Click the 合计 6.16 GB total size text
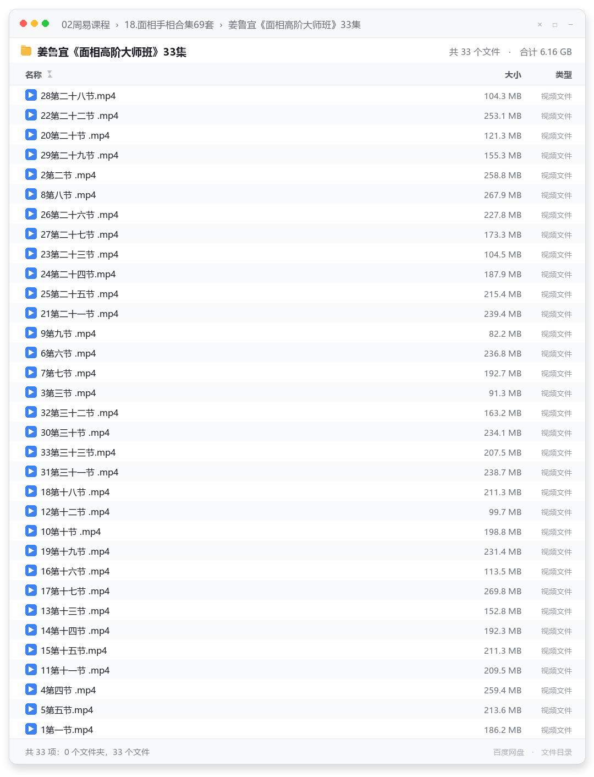Screen dimensions: 594x777 [546, 52]
